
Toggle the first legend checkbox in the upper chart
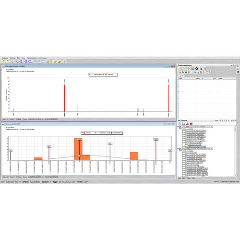(x=90, y=74)
